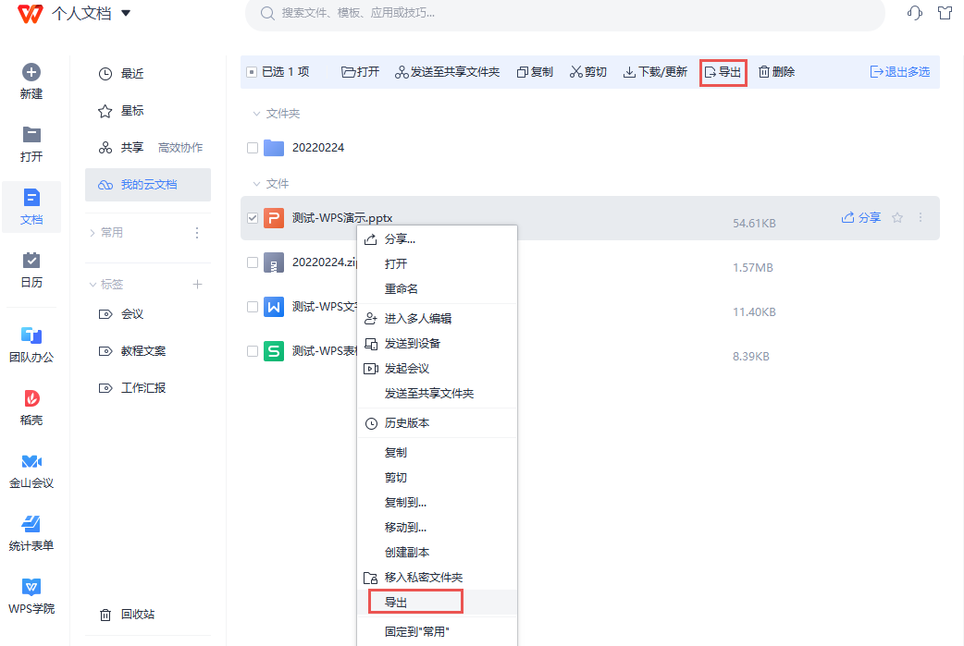Toggle the 已选 1 项 select-all checkbox

[x=252, y=72]
